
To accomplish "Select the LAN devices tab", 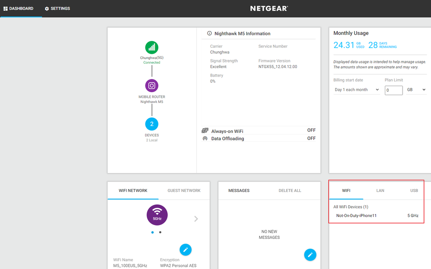I will (380, 191).
